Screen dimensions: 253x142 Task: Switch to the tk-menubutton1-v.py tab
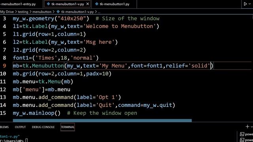click(68, 4)
